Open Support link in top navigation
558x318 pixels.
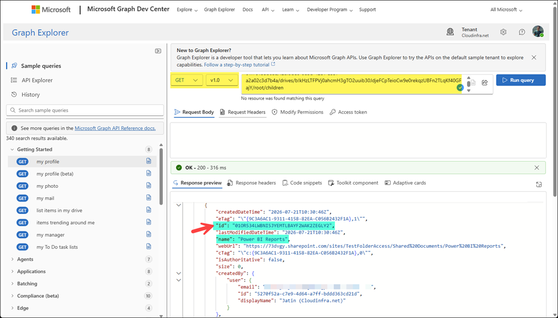[x=367, y=10]
